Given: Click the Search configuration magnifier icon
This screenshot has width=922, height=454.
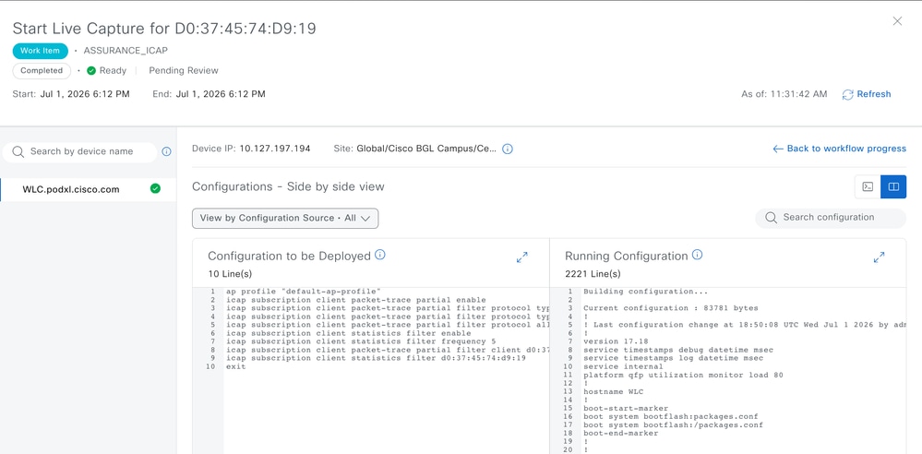Looking at the screenshot, I should click(x=771, y=218).
